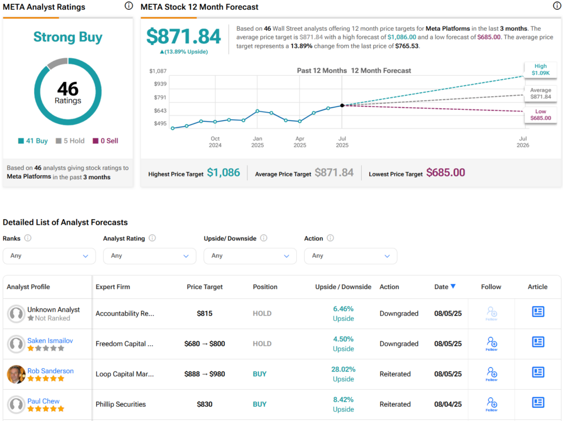The width and height of the screenshot is (563, 421).
Task: Click the info icon next to Ranks
Action: click(27, 238)
